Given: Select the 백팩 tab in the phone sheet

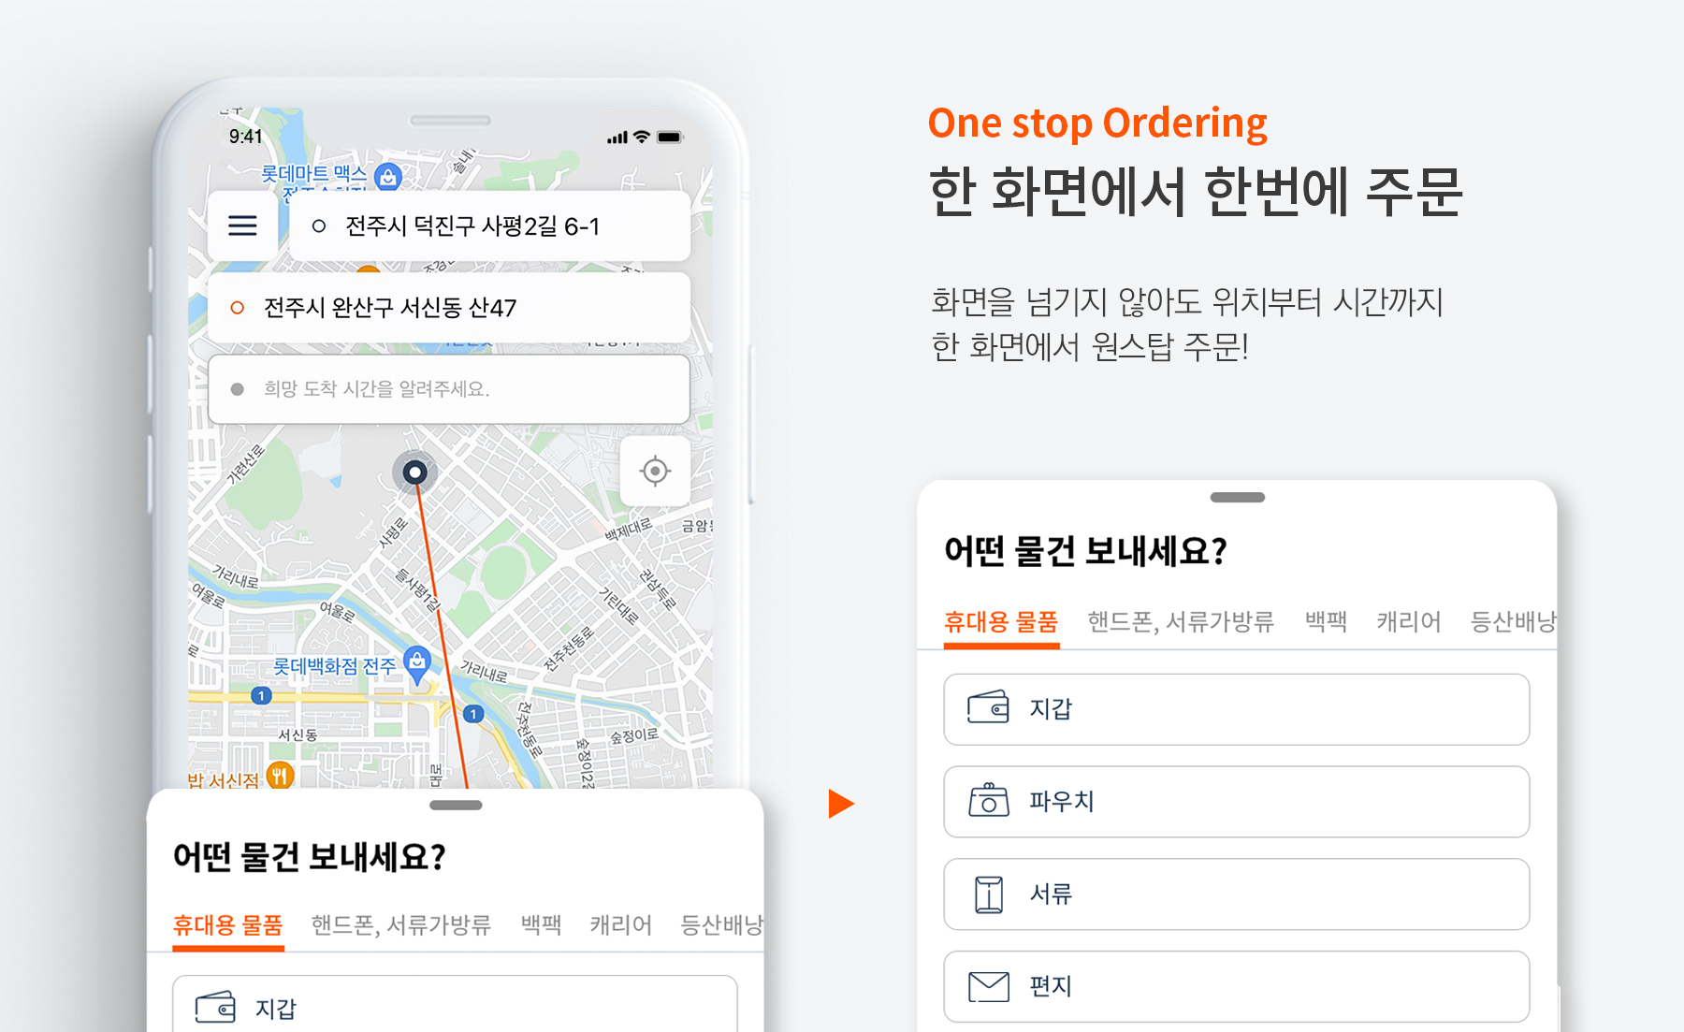Looking at the screenshot, I should click(541, 925).
